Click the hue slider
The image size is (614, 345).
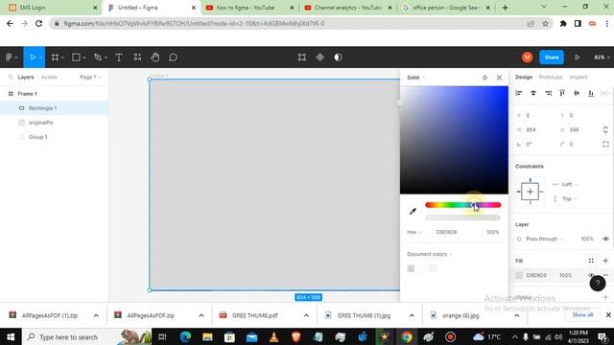pyautogui.click(x=462, y=205)
